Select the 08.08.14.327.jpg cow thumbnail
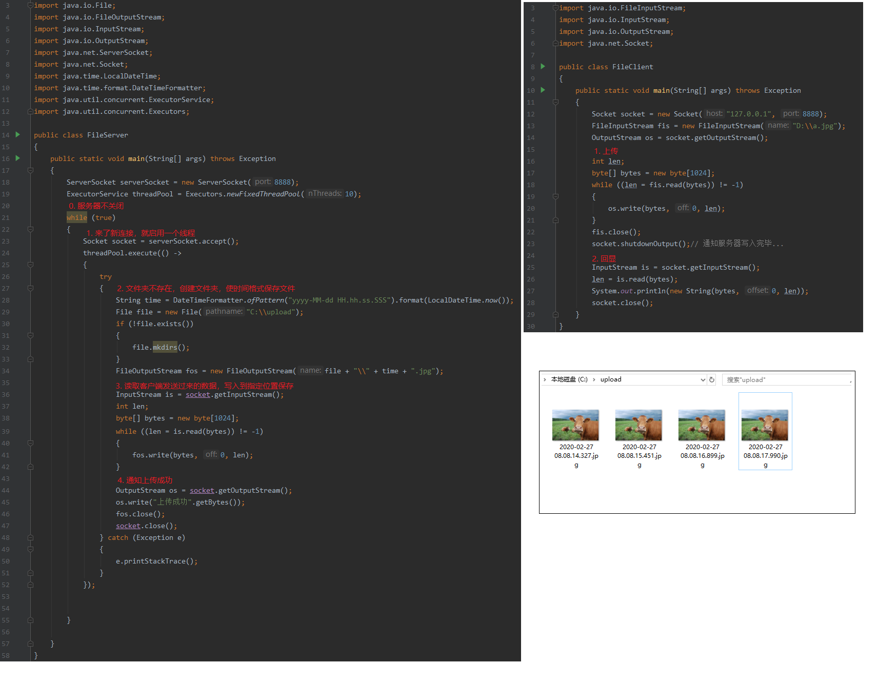The height and width of the screenshot is (684, 878). 575,425
